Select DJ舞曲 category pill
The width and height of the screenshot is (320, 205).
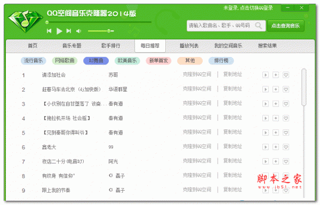(96, 61)
